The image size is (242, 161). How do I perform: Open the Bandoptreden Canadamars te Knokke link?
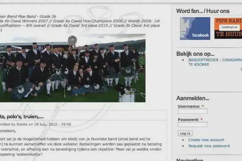(215, 62)
